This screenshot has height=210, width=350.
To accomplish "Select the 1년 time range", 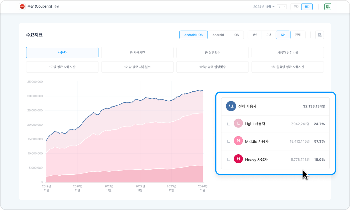I will point(255,35).
